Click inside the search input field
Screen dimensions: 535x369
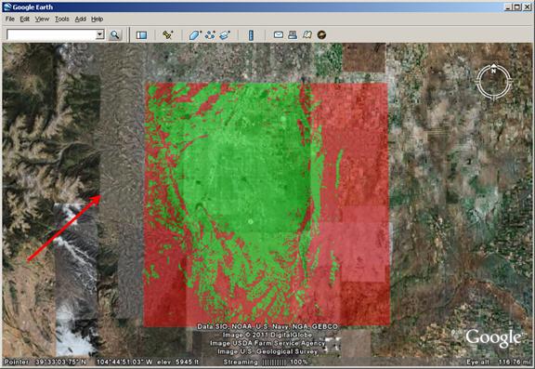pyautogui.click(x=51, y=34)
